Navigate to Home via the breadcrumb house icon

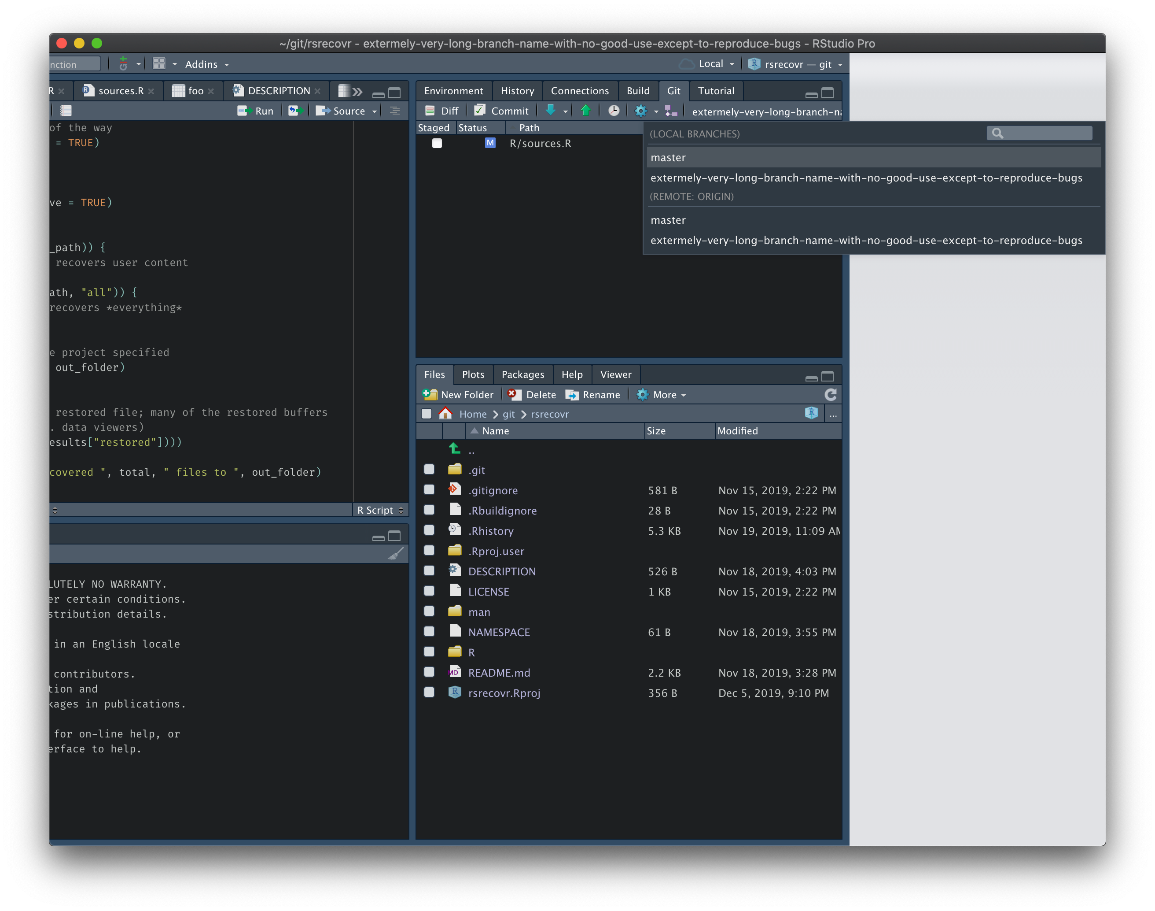coord(445,414)
